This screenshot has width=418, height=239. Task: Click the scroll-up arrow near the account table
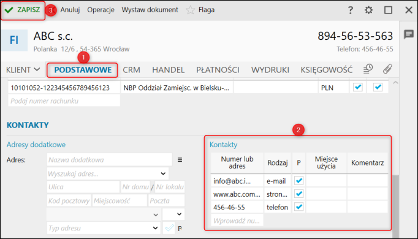(395, 83)
